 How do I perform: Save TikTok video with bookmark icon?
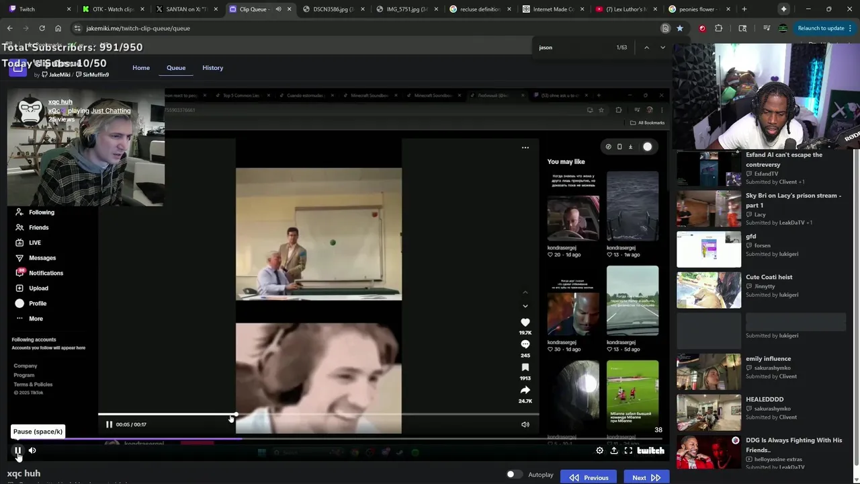525,368
